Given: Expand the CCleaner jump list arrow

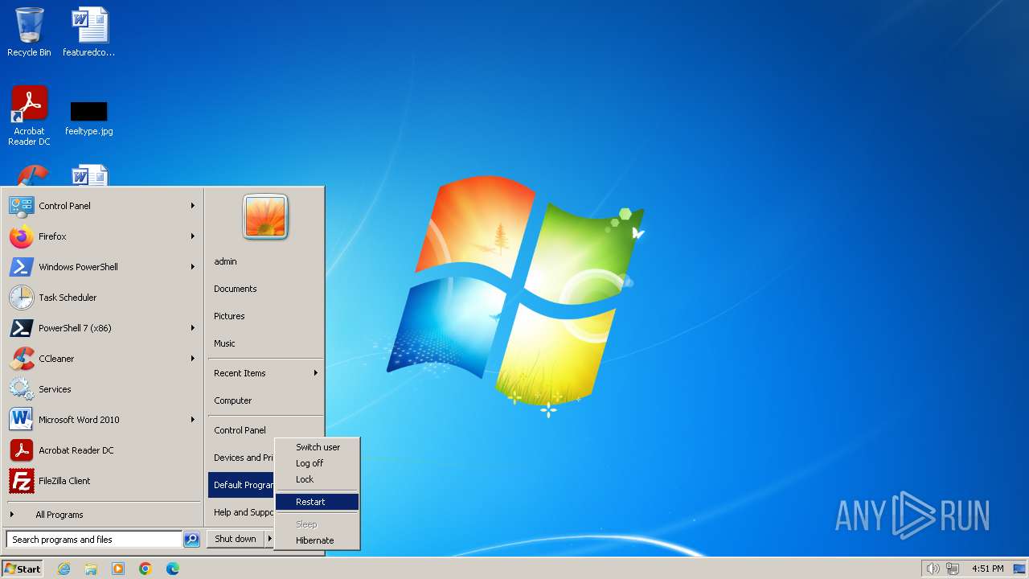Looking at the screenshot, I should coord(193,359).
